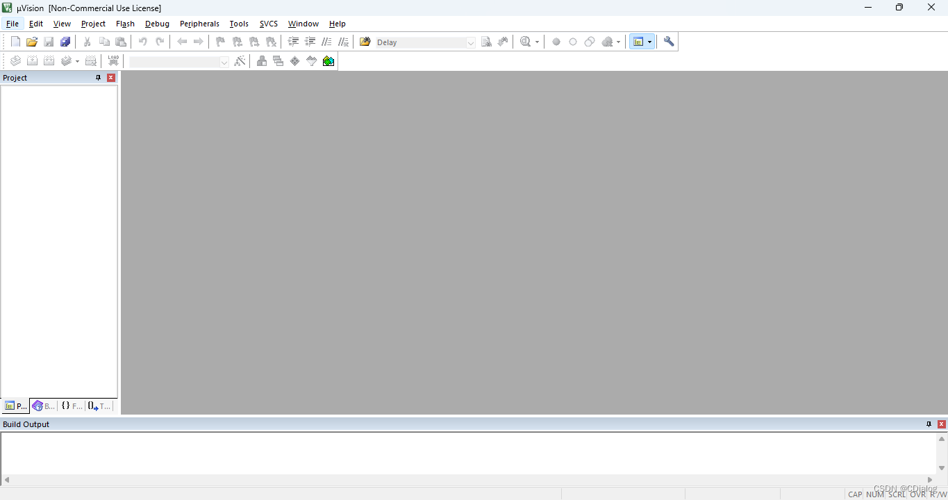Click the Save floppy disk icon
This screenshot has height=500, width=948.
click(49, 42)
